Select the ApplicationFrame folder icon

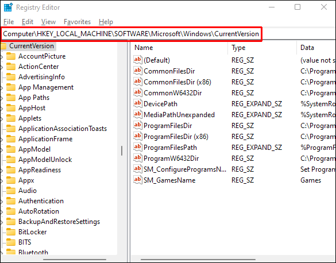[11, 139]
